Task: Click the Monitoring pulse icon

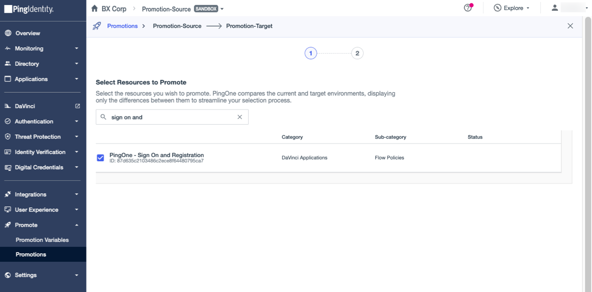Action: point(8,48)
